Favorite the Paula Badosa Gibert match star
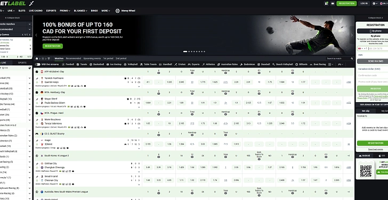Viewport: 388px width, 200px height. coord(37,103)
